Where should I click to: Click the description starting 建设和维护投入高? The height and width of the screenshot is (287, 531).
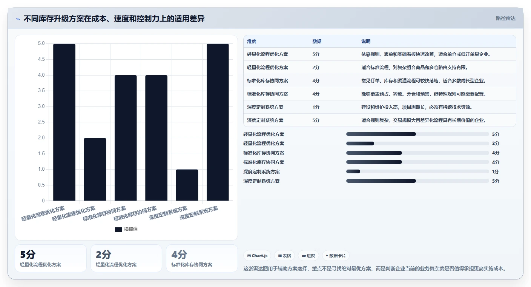417,107
